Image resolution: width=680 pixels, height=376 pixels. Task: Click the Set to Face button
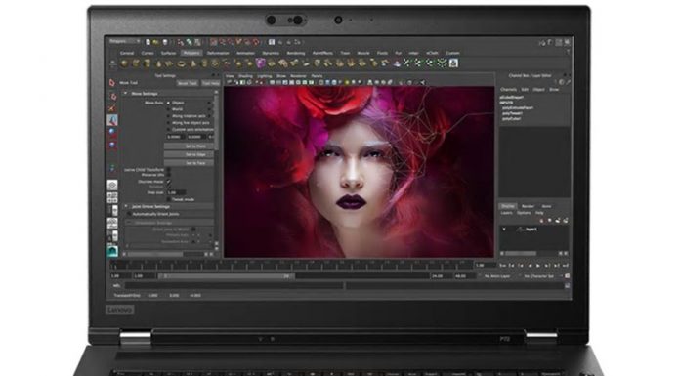coord(190,163)
